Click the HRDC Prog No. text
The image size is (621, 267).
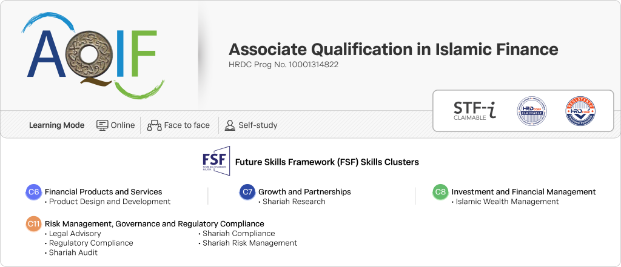tap(283, 64)
